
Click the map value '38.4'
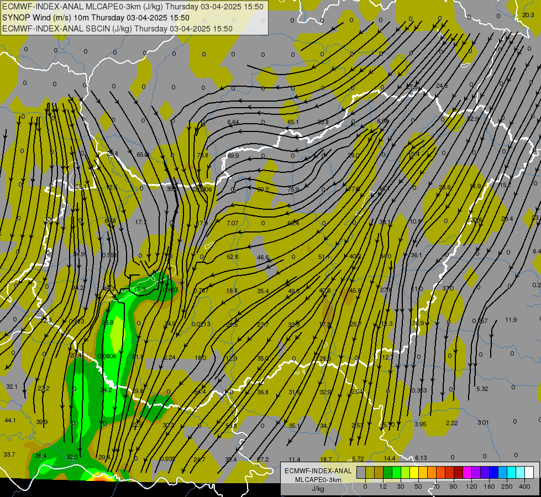41,456
